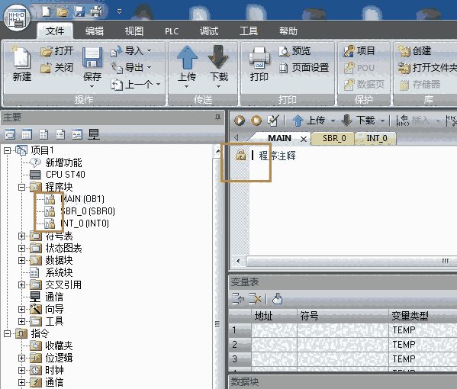This screenshot has width=457, height=389.
Task: Click the editor horizontal scrollbar track
Action: 344,261
